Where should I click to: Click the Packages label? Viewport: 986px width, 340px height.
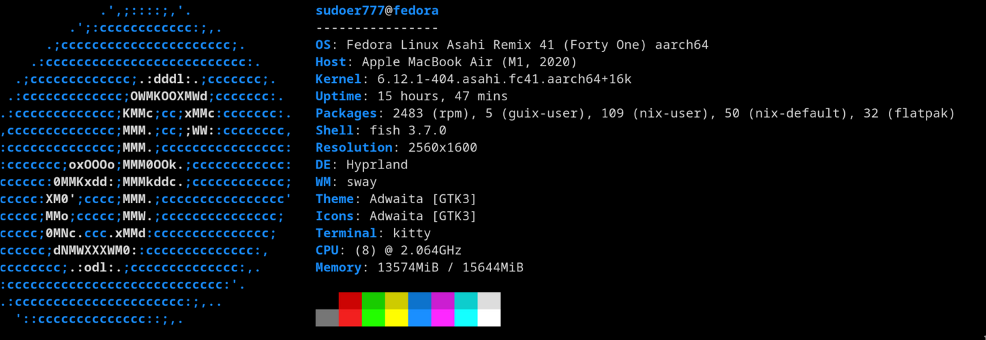tap(346, 114)
